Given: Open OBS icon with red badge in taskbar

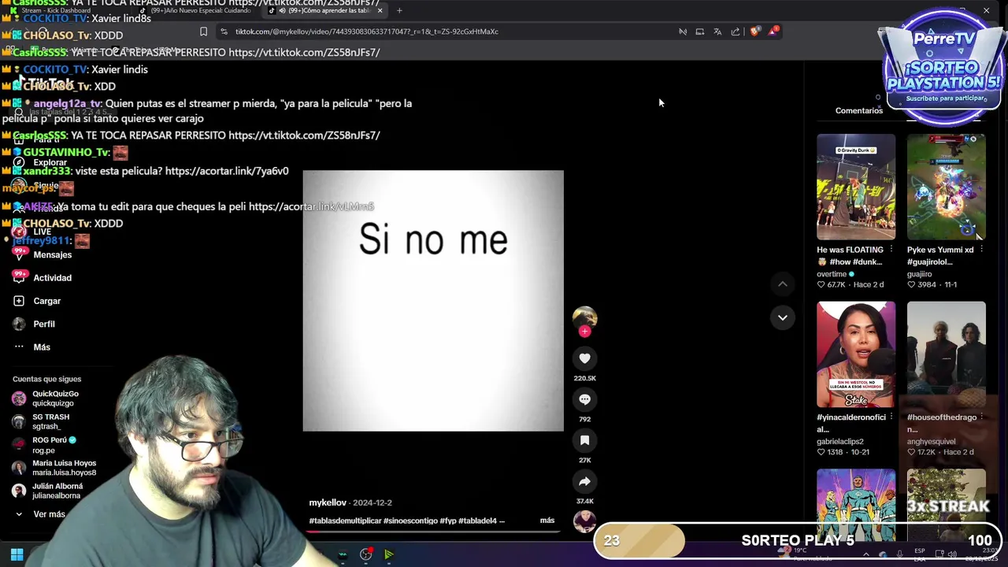Looking at the screenshot, I should coord(366,554).
